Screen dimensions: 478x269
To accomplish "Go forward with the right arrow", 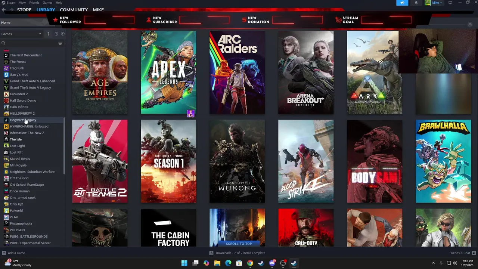I will [12, 10].
